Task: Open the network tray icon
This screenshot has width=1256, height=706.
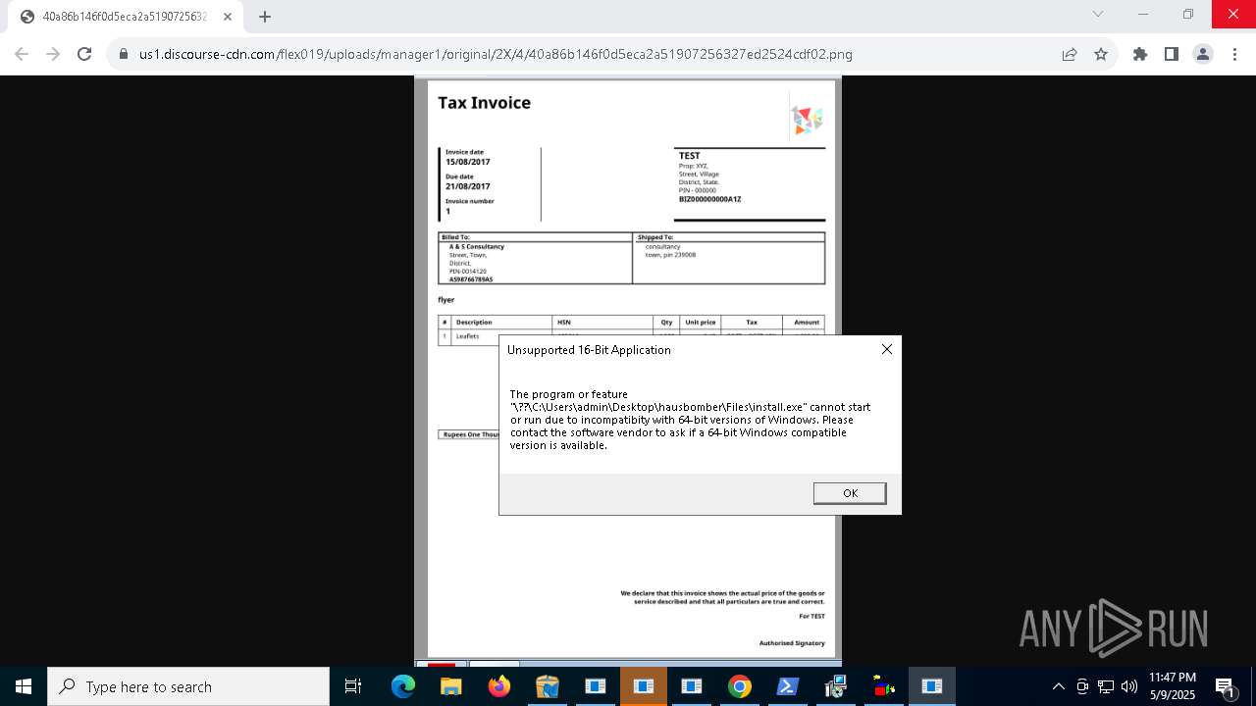Action: pyautogui.click(x=1106, y=686)
